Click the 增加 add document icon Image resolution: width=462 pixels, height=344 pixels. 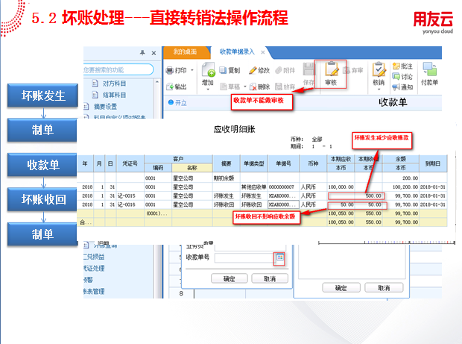(208, 70)
